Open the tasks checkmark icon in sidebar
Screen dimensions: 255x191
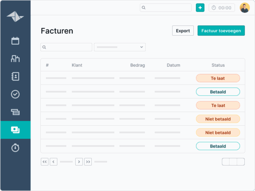point(15,94)
